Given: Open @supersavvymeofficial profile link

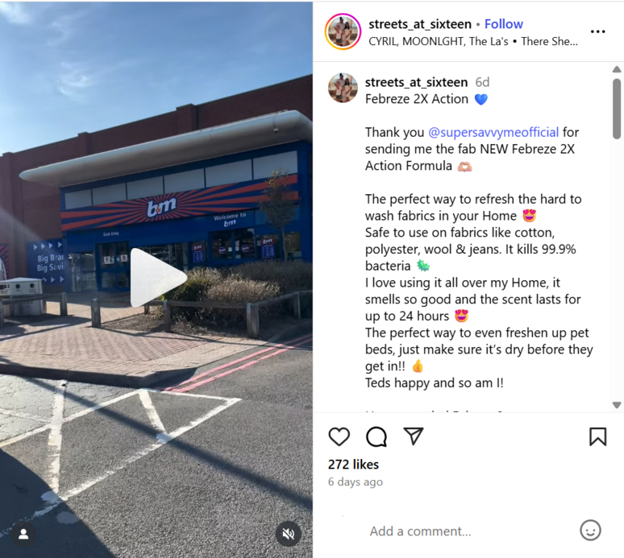Looking at the screenshot, I should pos(493,132).
